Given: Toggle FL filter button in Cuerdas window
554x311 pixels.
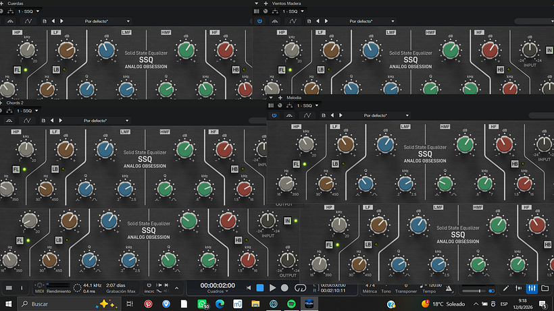Looking at the screenshot, I should click(17, 69).
